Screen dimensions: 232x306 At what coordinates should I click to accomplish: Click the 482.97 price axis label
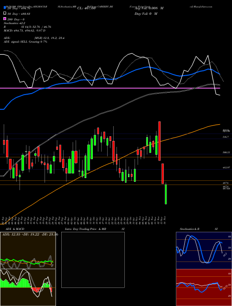[226, 167]
